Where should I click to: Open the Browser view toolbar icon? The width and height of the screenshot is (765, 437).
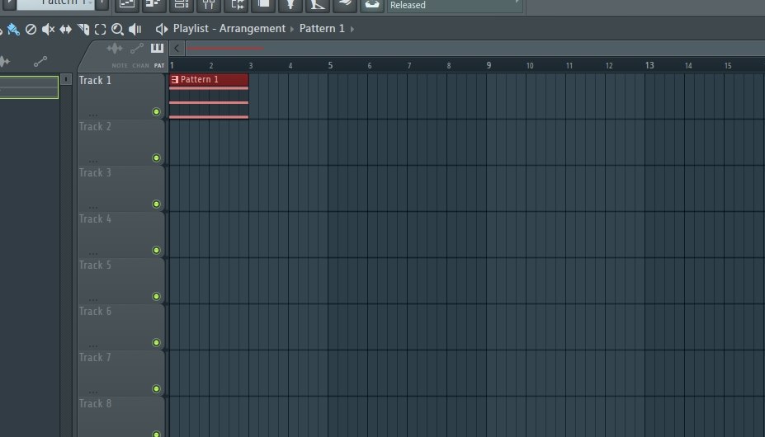(x=236, y=4)
